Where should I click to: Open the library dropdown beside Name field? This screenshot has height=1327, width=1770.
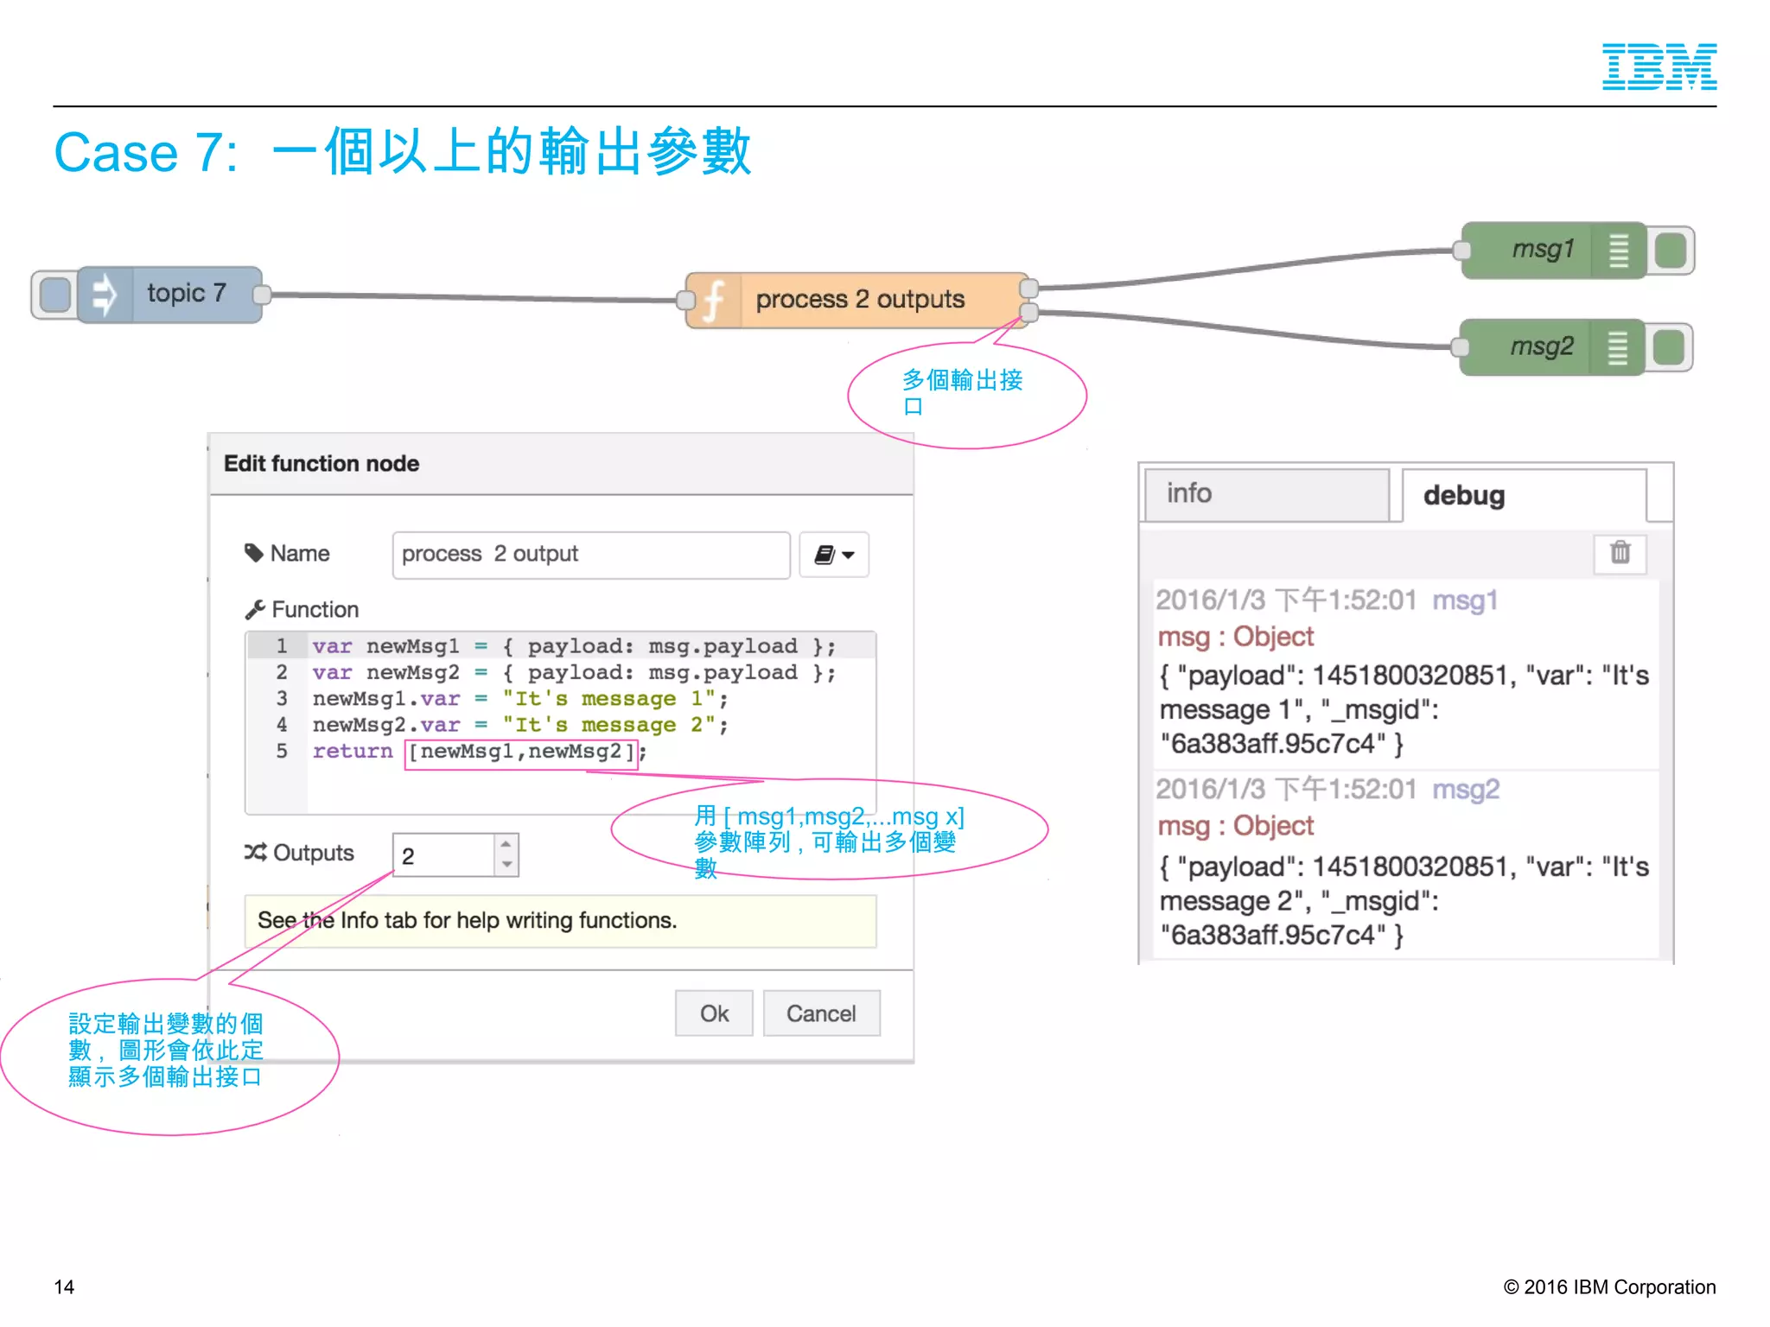(834, 555)
